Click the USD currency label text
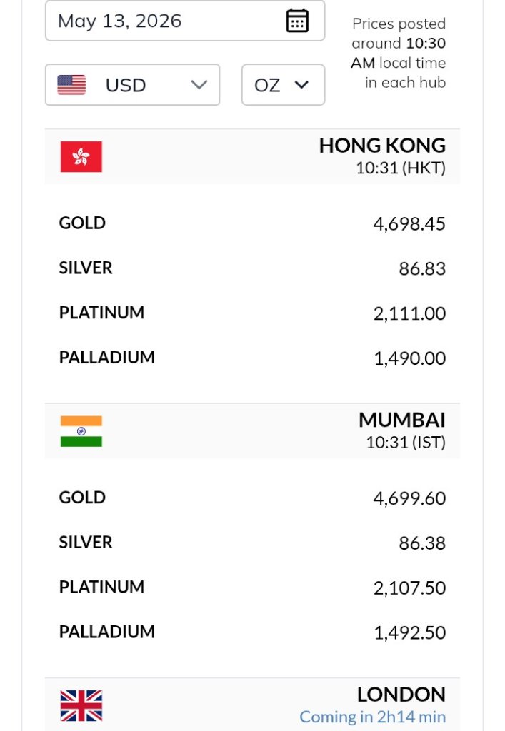 coord(126,86)
